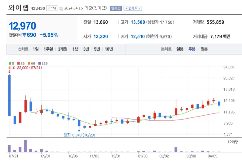The width and height of the screenshot is (242, 164).
Task: Select the 월봉 monthly candle tab
Action: pos(204,49)
